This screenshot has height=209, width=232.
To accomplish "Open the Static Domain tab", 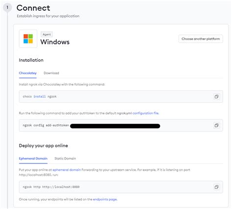I will coord(65,159).
